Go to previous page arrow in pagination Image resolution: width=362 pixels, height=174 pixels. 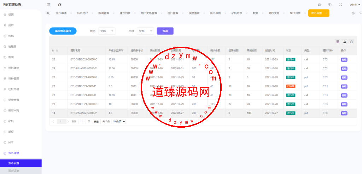point(53,121)
